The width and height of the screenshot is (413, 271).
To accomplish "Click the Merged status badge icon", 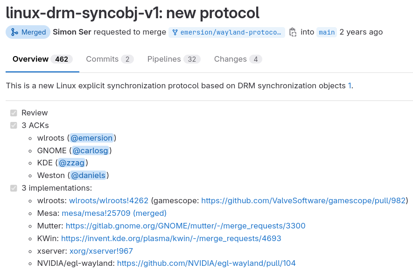I will pyautogui.click(x=15, y=32).
